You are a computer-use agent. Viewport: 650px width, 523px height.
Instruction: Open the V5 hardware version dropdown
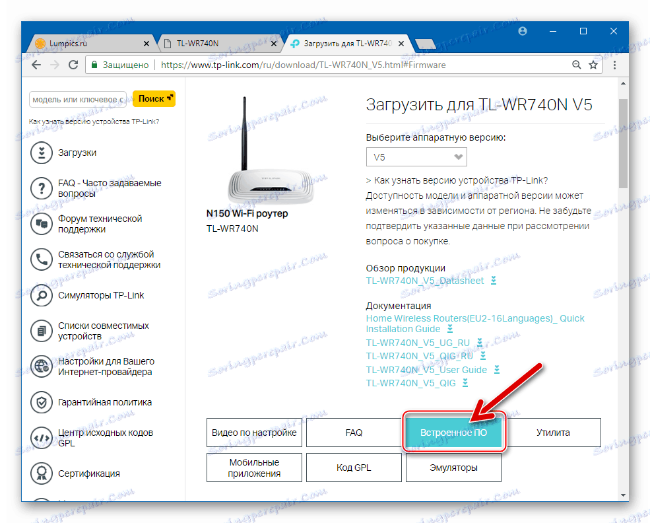(416, 157)
